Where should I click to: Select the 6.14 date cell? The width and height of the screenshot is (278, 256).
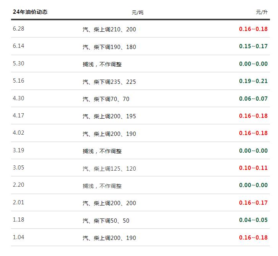tap(18, 46)
